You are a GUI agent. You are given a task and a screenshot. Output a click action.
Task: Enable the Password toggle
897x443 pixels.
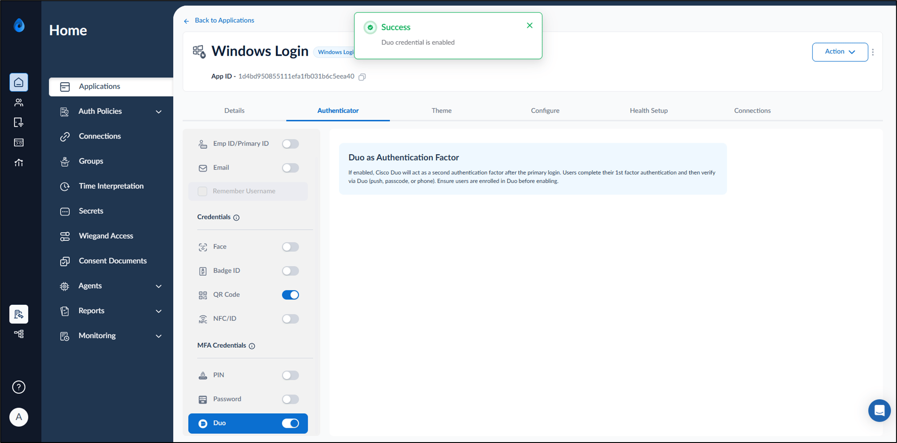pyautogui.click(x=290, y=399)
